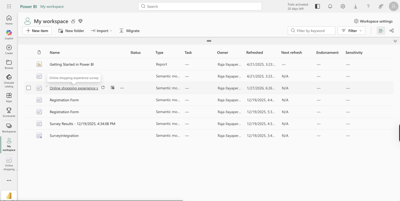Click the Status column header
The height and width of the screenshot is (201, 400).
pos(135,52)
